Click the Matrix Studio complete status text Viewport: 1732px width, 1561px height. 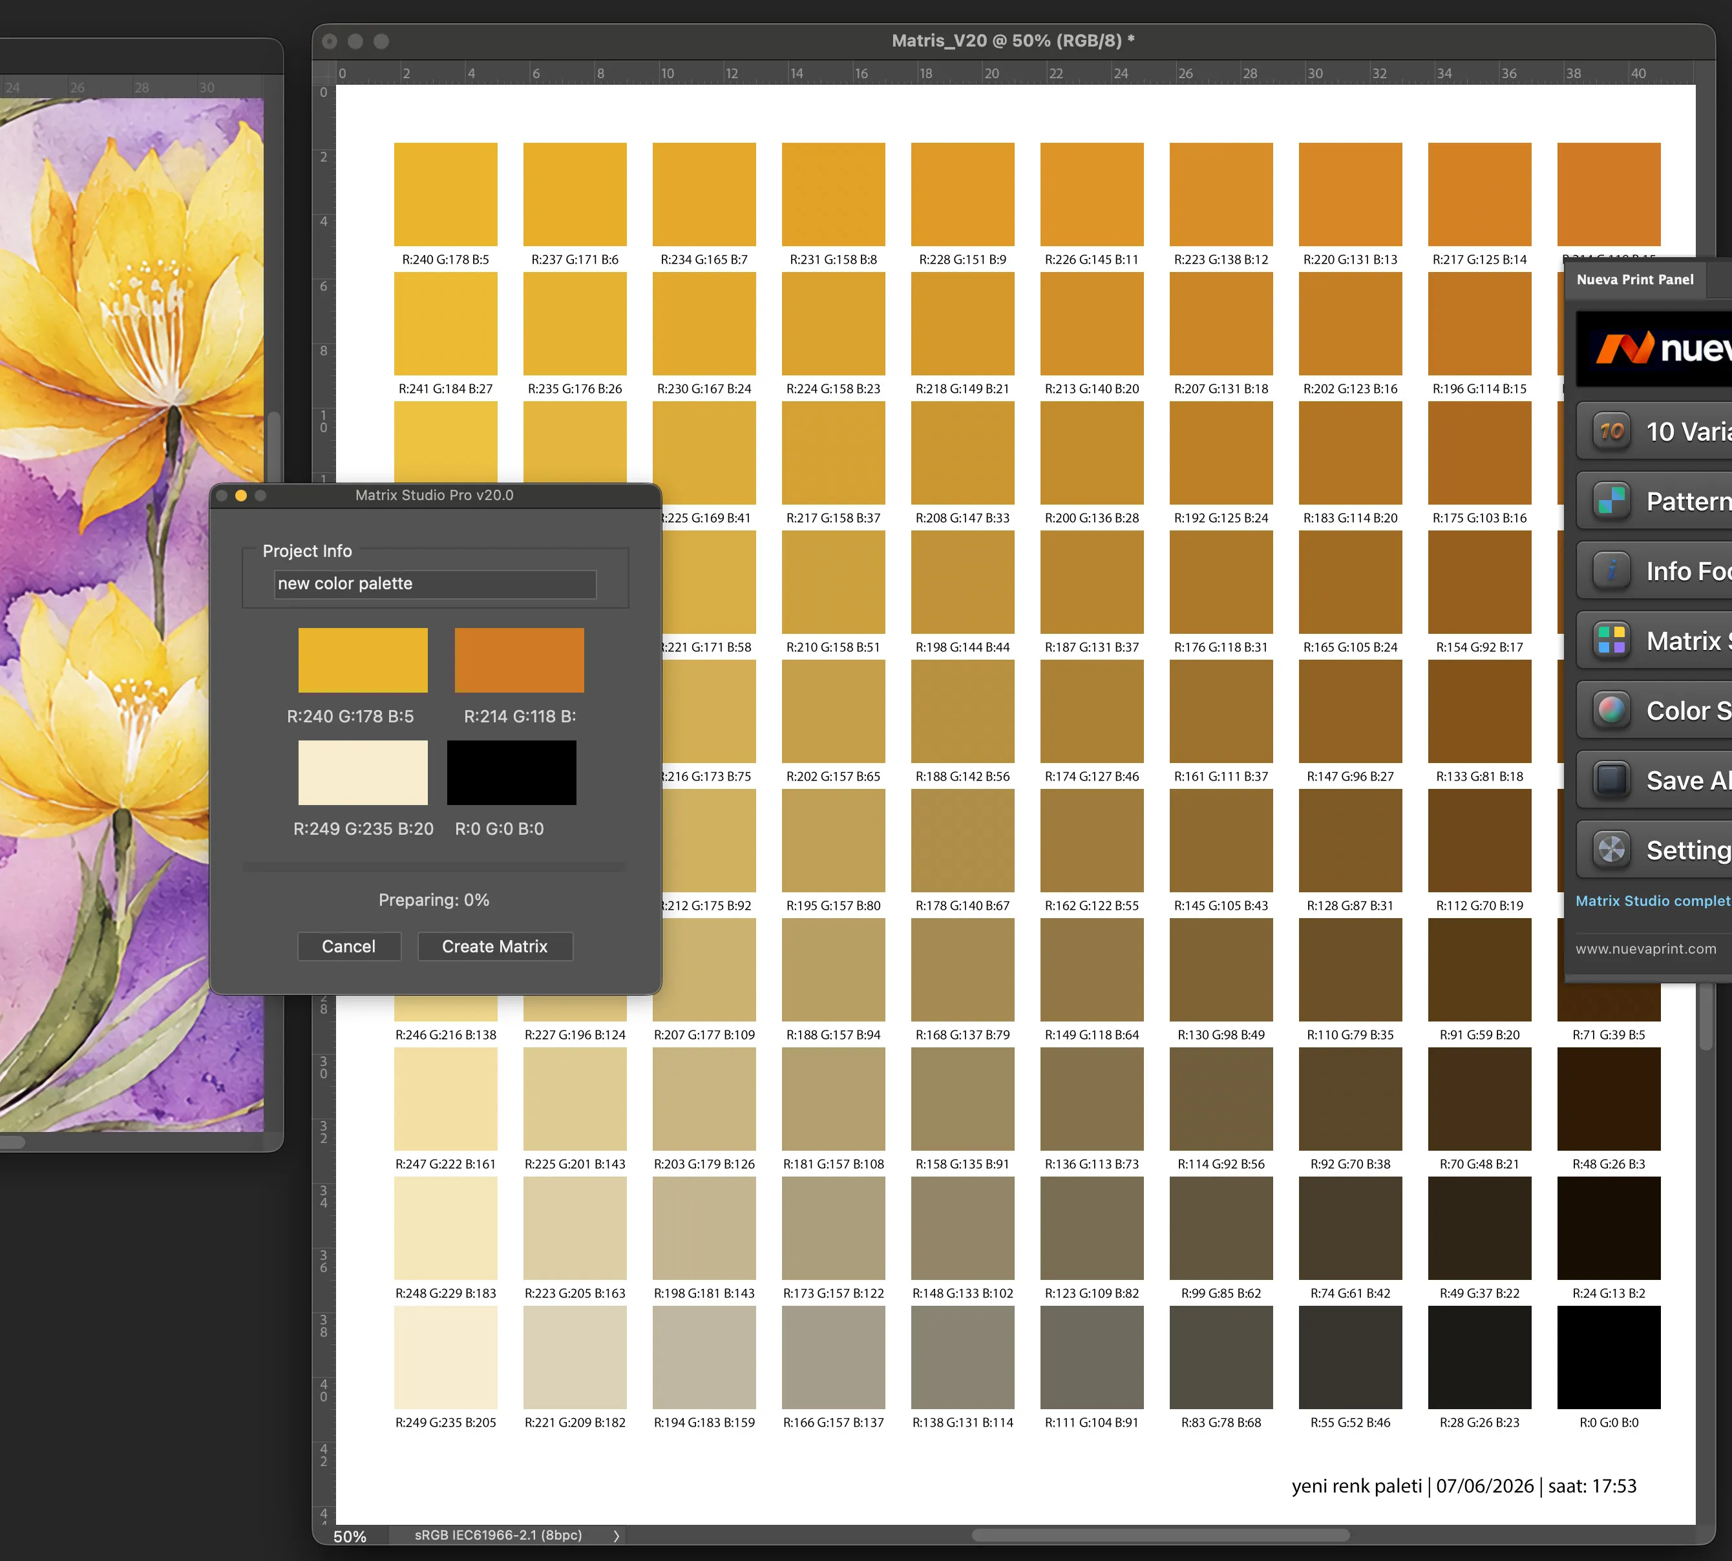point(1653,901)
